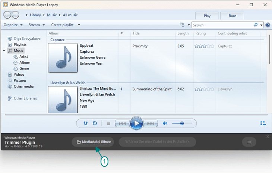Image resolution: width=272 pixels, height=173 pixels.
Task: Go back with the back arrow button
Action: pos(7,15)
